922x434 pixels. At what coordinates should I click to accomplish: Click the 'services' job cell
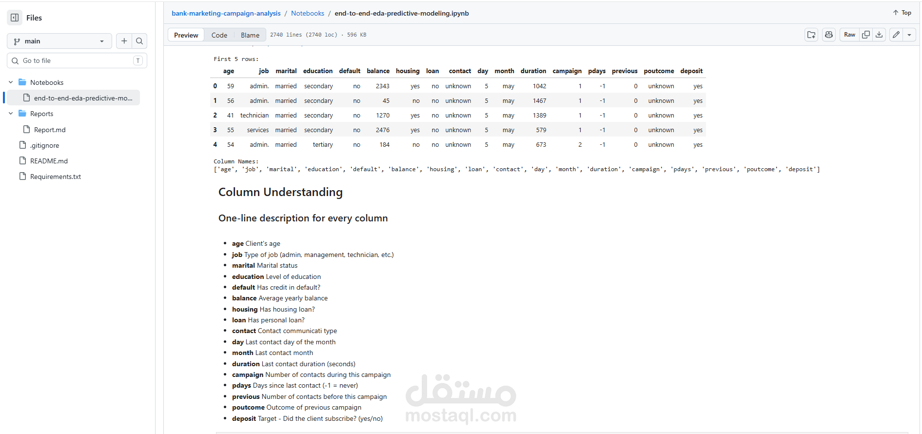point(258,130)
